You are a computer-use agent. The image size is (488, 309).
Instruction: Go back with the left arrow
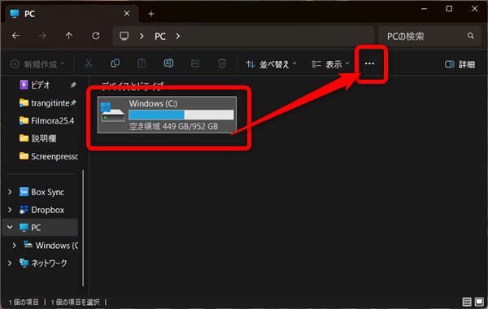point(15,36)
